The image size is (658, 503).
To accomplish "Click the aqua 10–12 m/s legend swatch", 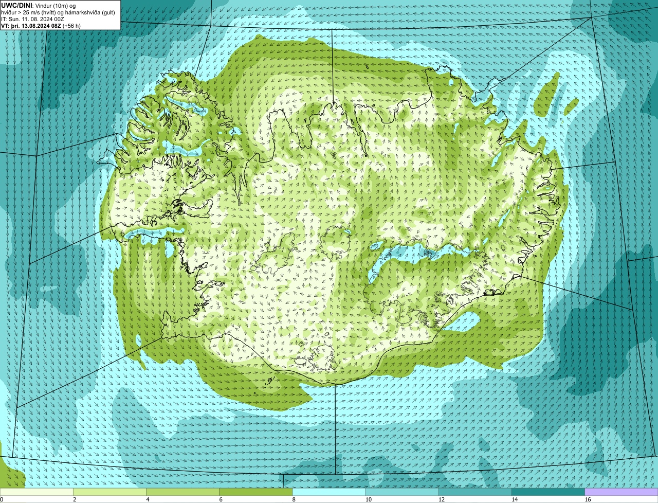I will (x=402, y=492).
